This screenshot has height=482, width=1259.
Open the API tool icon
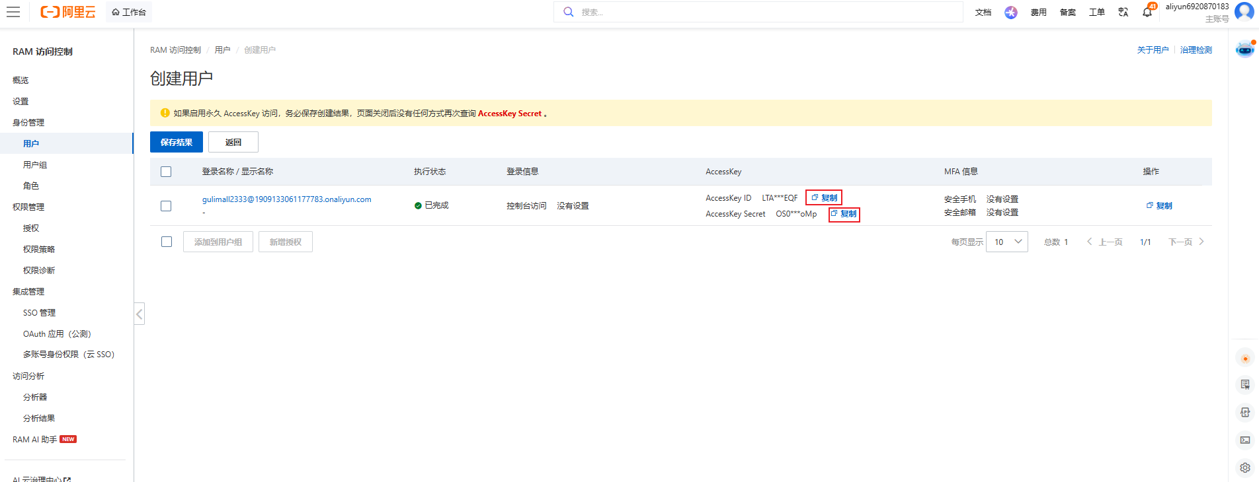(1245, 413)
